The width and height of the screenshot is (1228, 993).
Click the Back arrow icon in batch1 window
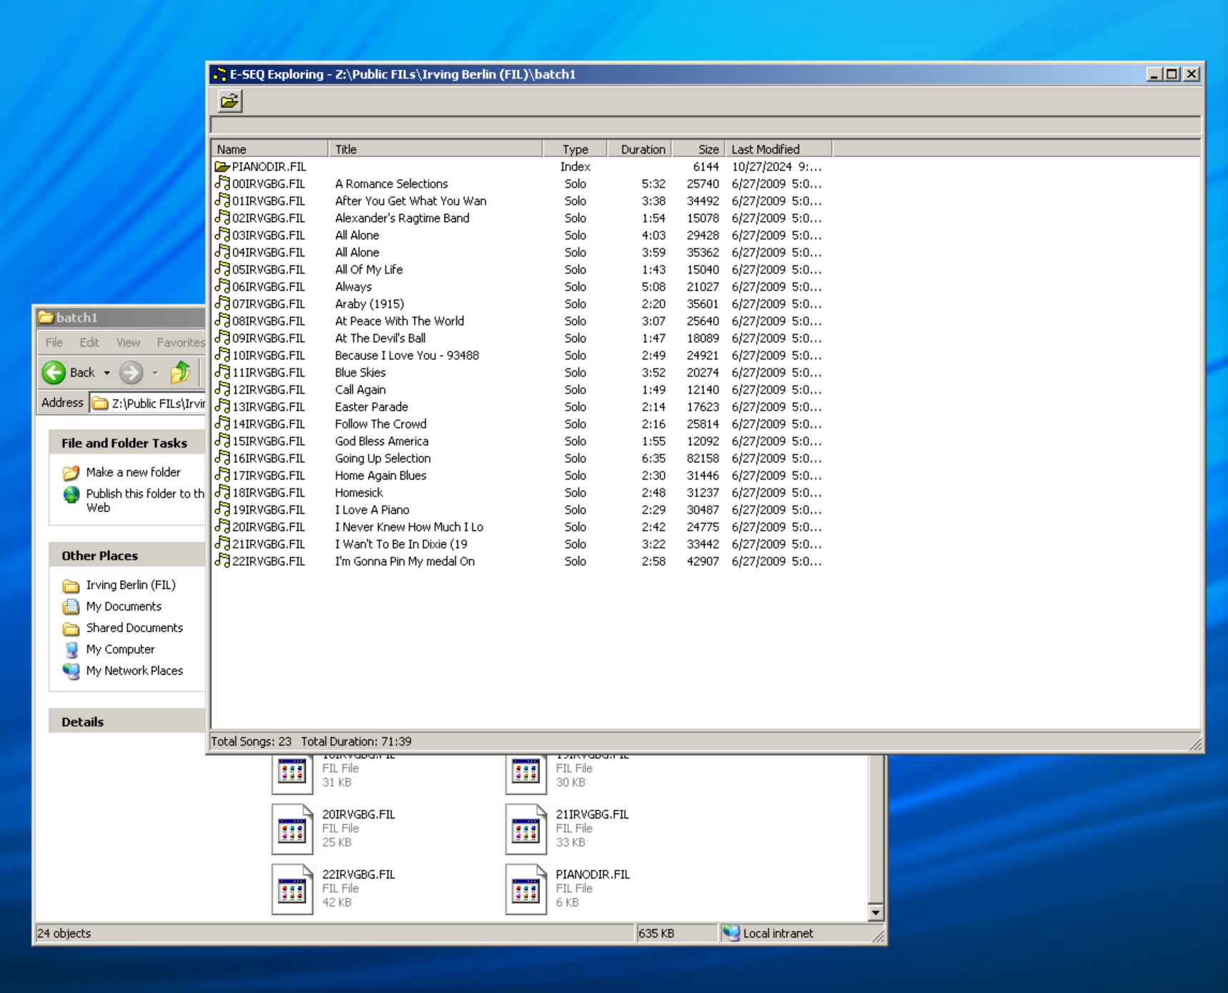(x=54, y=372)
